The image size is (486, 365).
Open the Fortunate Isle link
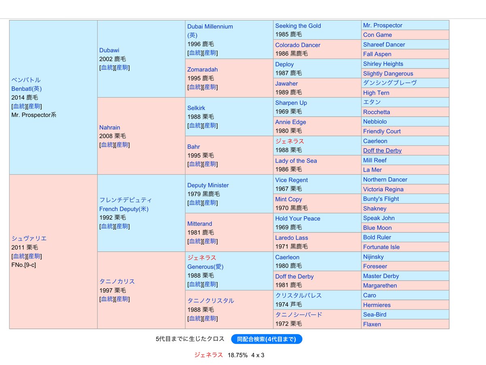click(x=382, y=247)
